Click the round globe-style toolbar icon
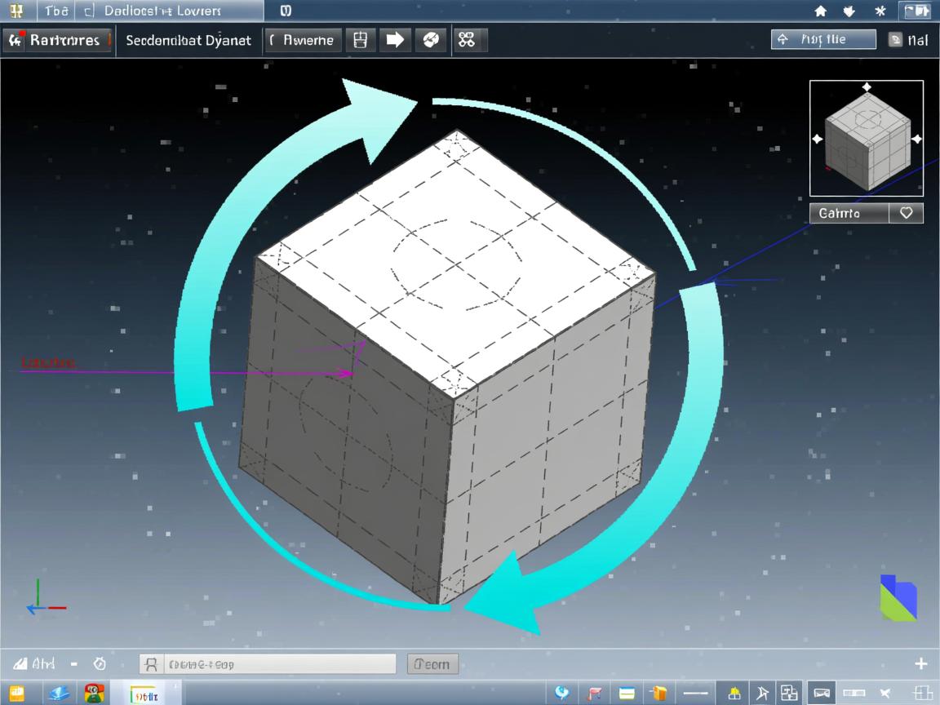The height and width of the screenshot is (705, 940). tap(431, 40)
